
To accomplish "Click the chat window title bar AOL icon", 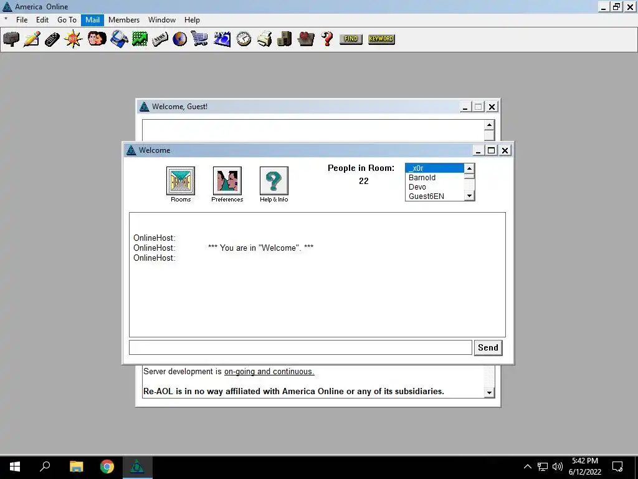I will [131, 150].
